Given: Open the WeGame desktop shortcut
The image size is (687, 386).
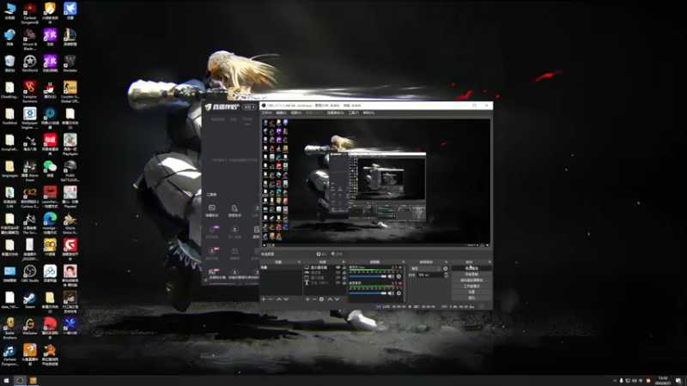Looking at the screenshot, I should point(30,326).
